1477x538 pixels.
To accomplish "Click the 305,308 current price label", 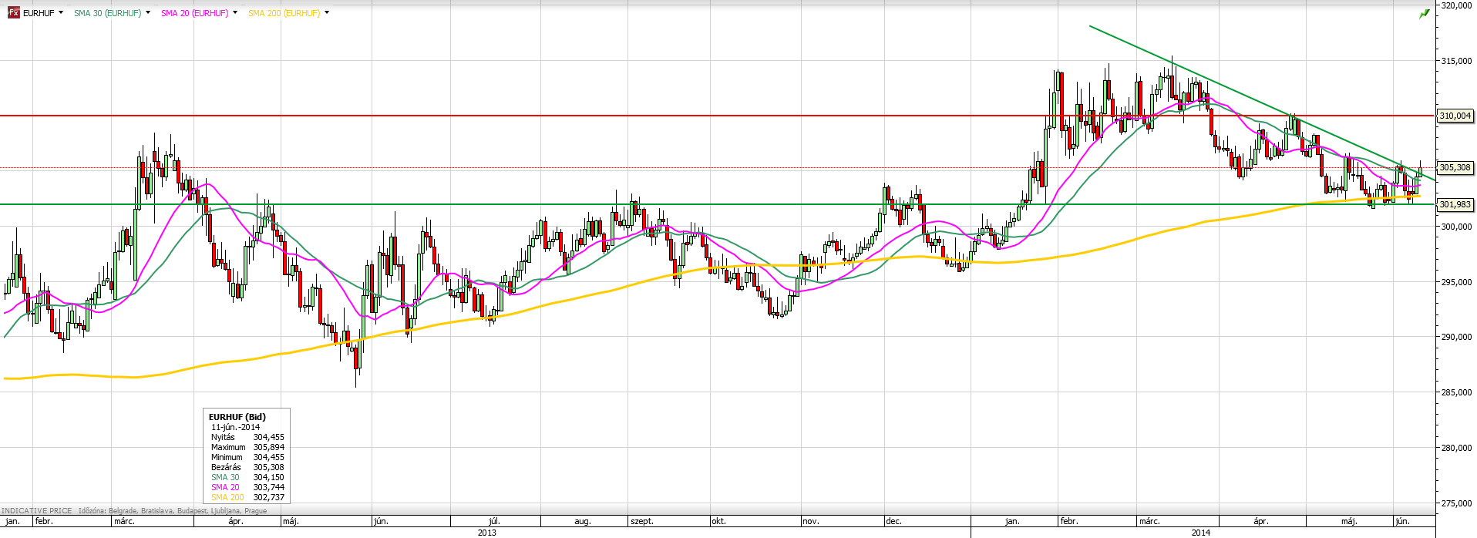I will (x=1455, y=167).
